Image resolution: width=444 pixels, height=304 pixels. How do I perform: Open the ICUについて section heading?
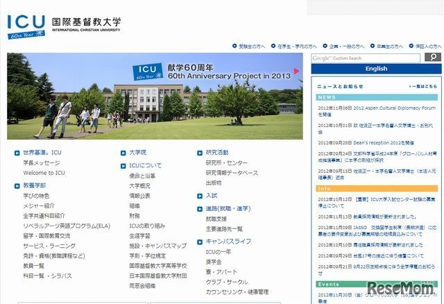click(145, 165)
